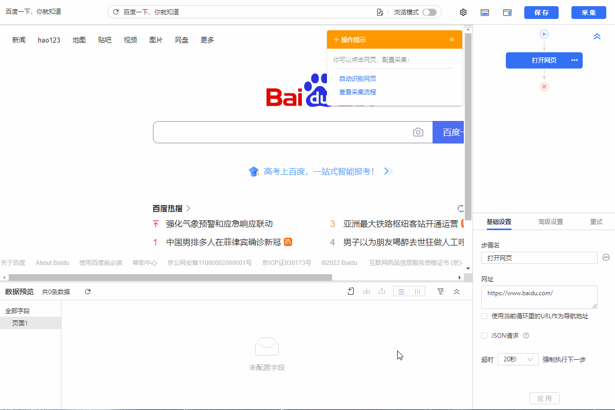The image size is (615, 410).
Task: Open the 新闻 link on Baidu
Action: click(19, 40)
